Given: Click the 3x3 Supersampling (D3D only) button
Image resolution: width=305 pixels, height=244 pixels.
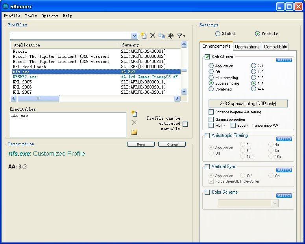Looking at the screenshot, I should point(248,104).
